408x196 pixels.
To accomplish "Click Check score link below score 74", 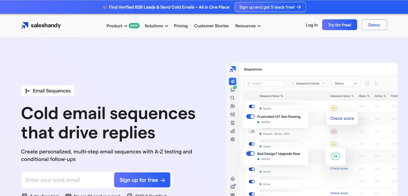I will [x=339, y=169].
